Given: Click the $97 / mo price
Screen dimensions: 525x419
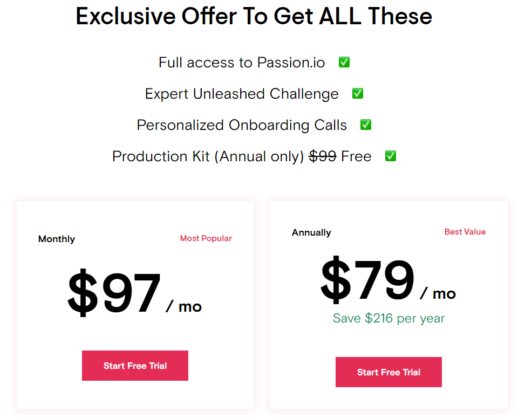Looking at the screenshot, I should click(x=134, y=293).
